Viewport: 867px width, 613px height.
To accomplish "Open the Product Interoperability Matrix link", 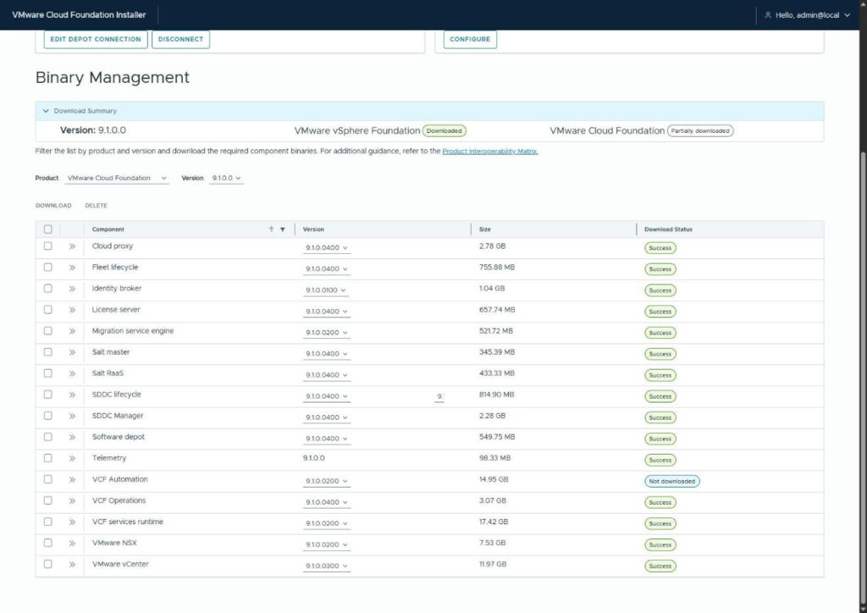I will (490, 151).
